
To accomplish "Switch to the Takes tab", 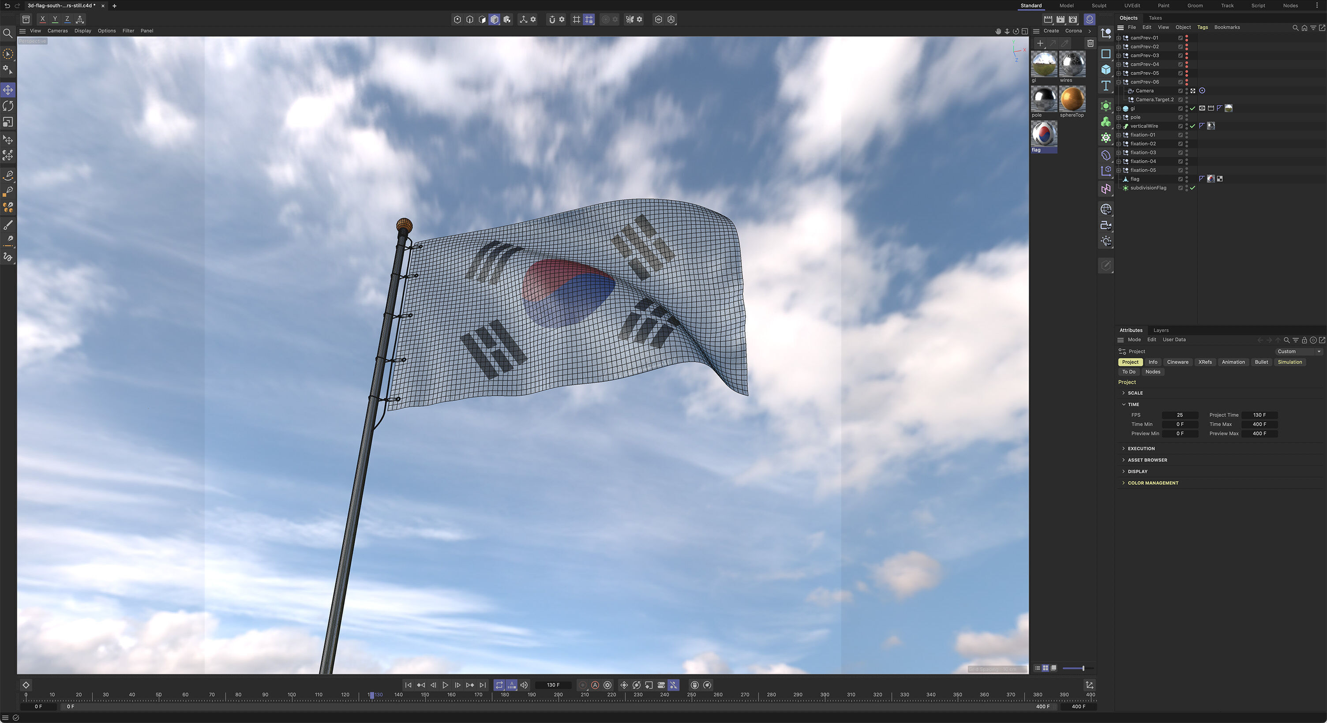I will (x=1155, y=18).
